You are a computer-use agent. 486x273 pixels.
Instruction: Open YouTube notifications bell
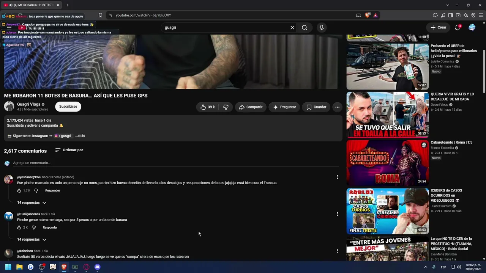pos(458,27)
